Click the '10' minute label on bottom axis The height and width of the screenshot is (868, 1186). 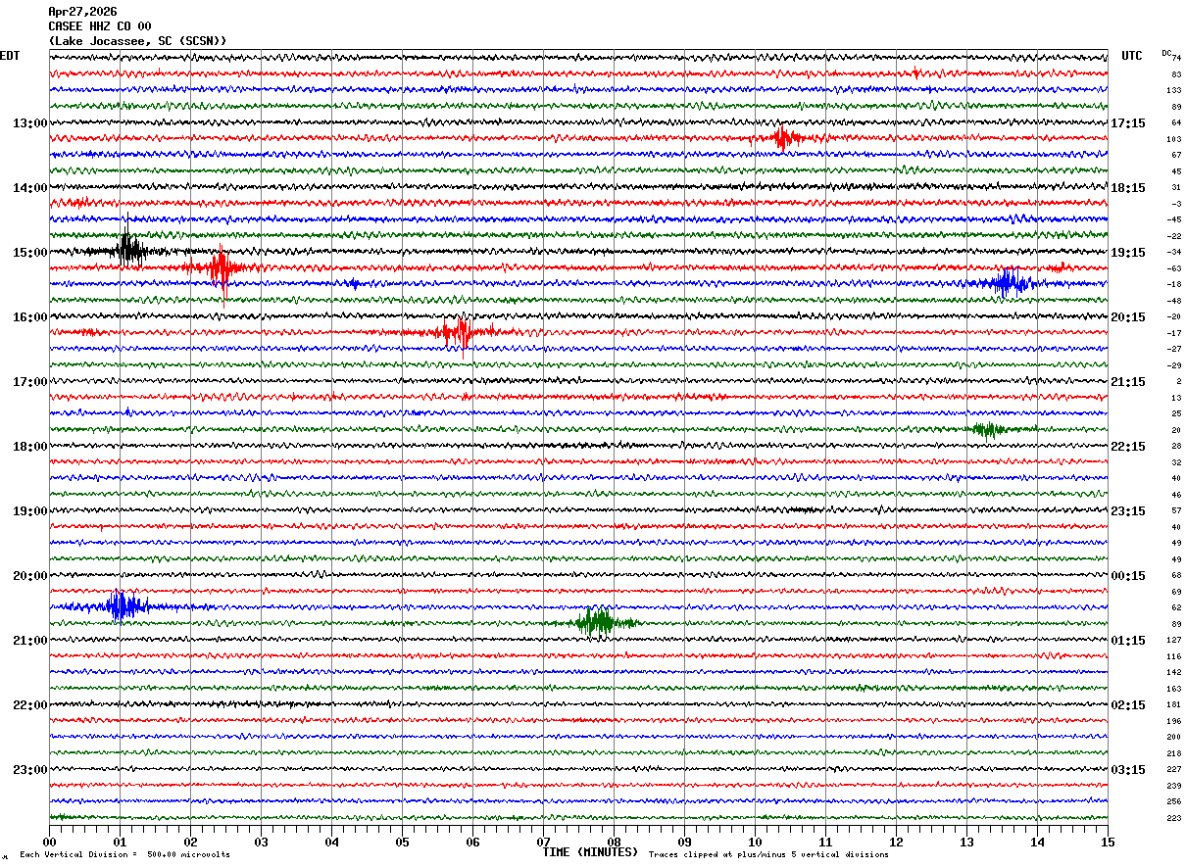point(755,842)
